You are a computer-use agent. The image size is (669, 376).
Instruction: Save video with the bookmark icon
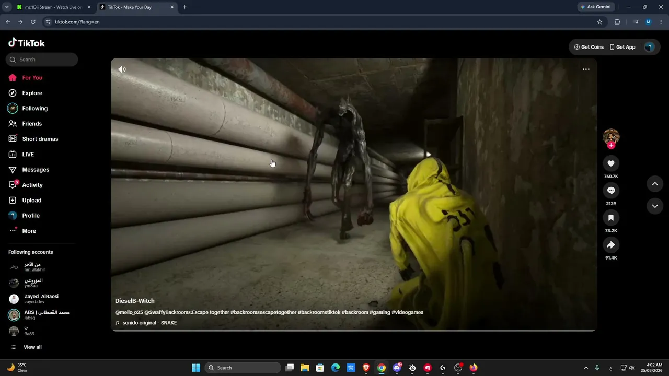coord(611,218)
